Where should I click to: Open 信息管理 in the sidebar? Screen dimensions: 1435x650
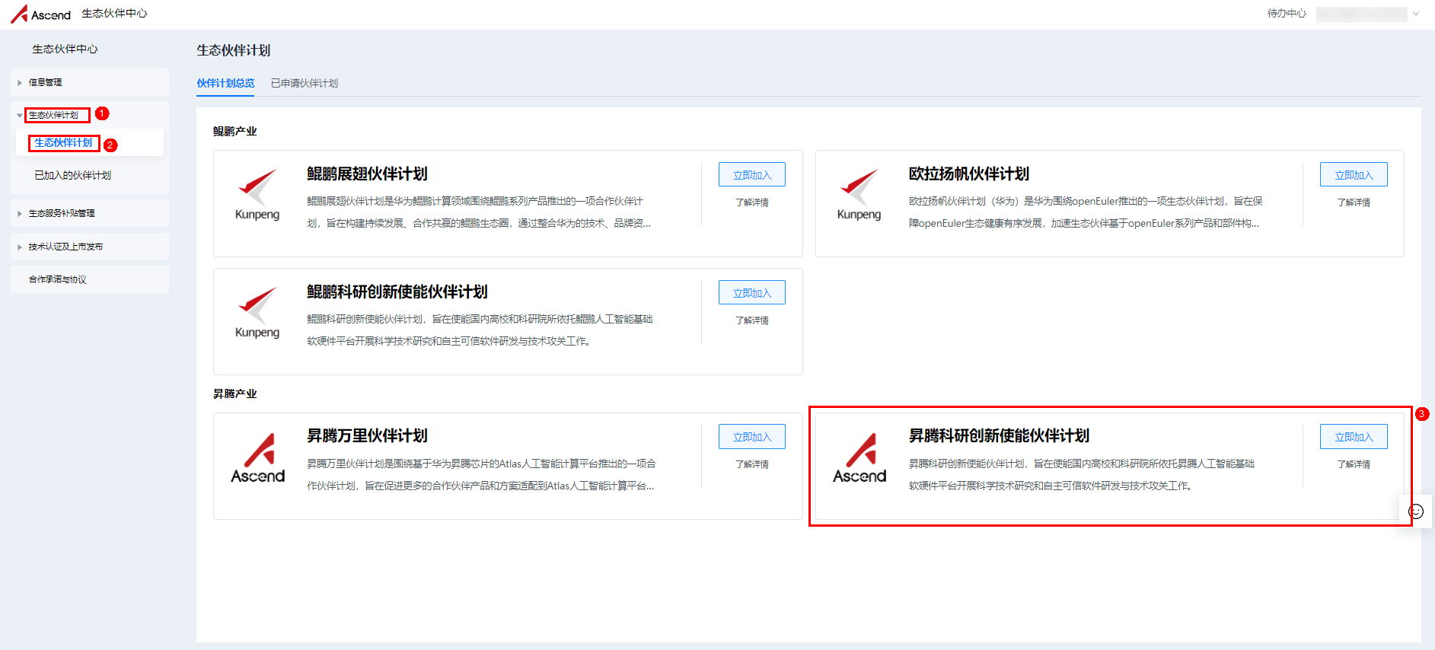pyautogui.click(x=90, y=82)
